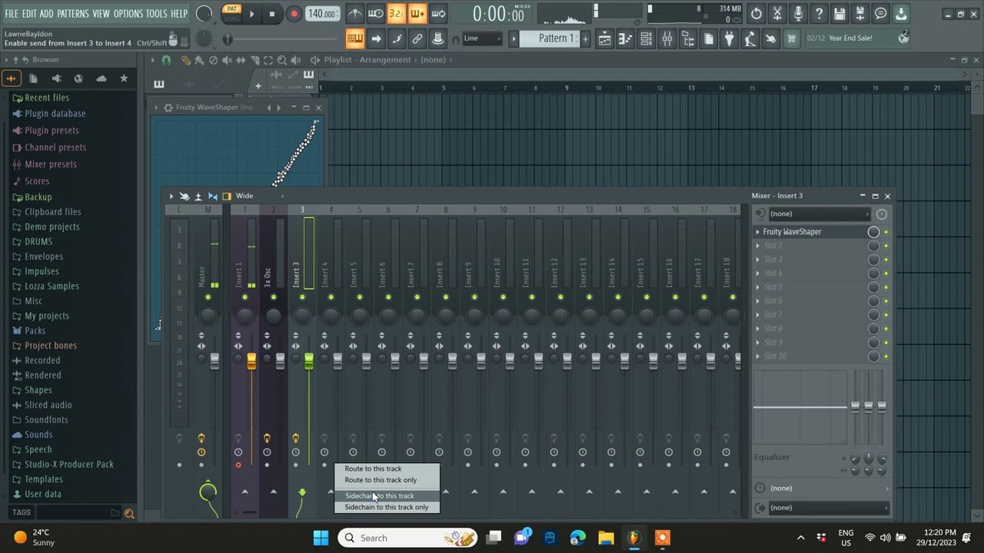Toggle the metronome
Image resolution: width=984 pixels, height=553 pixels.
354,14
